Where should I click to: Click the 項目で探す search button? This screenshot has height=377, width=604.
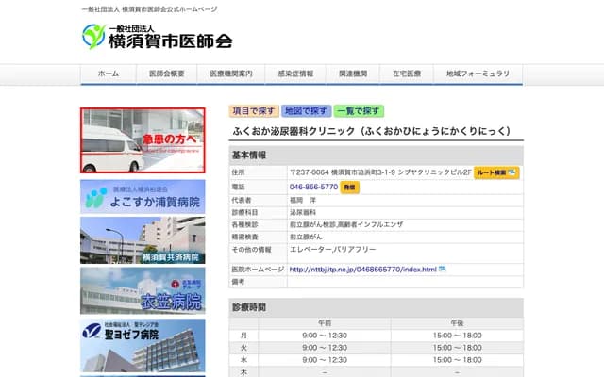254,111
